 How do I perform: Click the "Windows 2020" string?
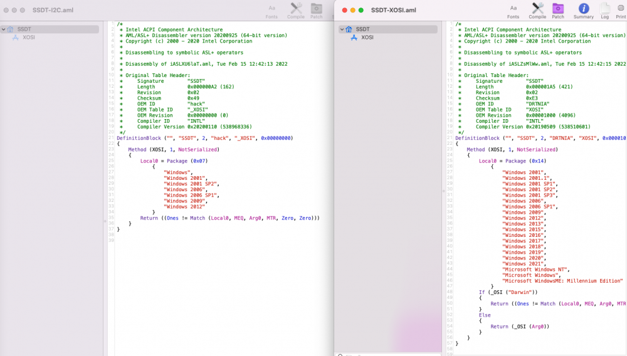click(523, 258)
